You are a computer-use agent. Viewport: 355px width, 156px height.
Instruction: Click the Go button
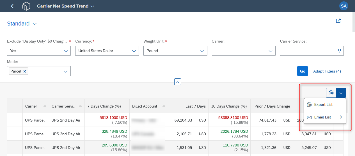(x=303, y=71)
